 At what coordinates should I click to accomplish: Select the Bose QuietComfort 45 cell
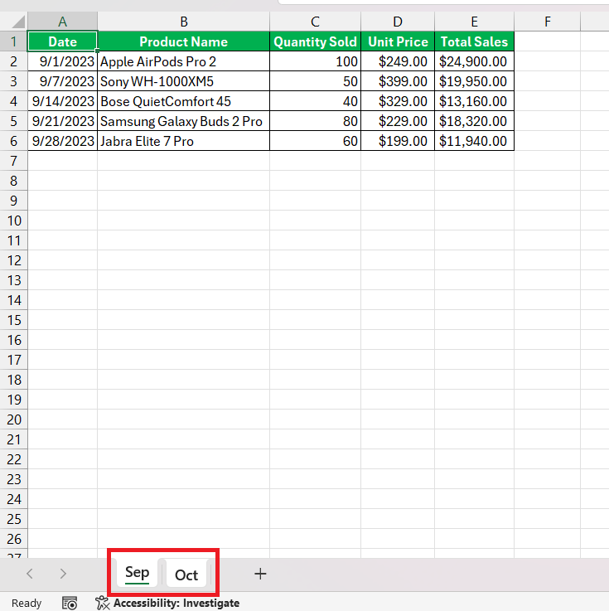(x=183, y=101)
